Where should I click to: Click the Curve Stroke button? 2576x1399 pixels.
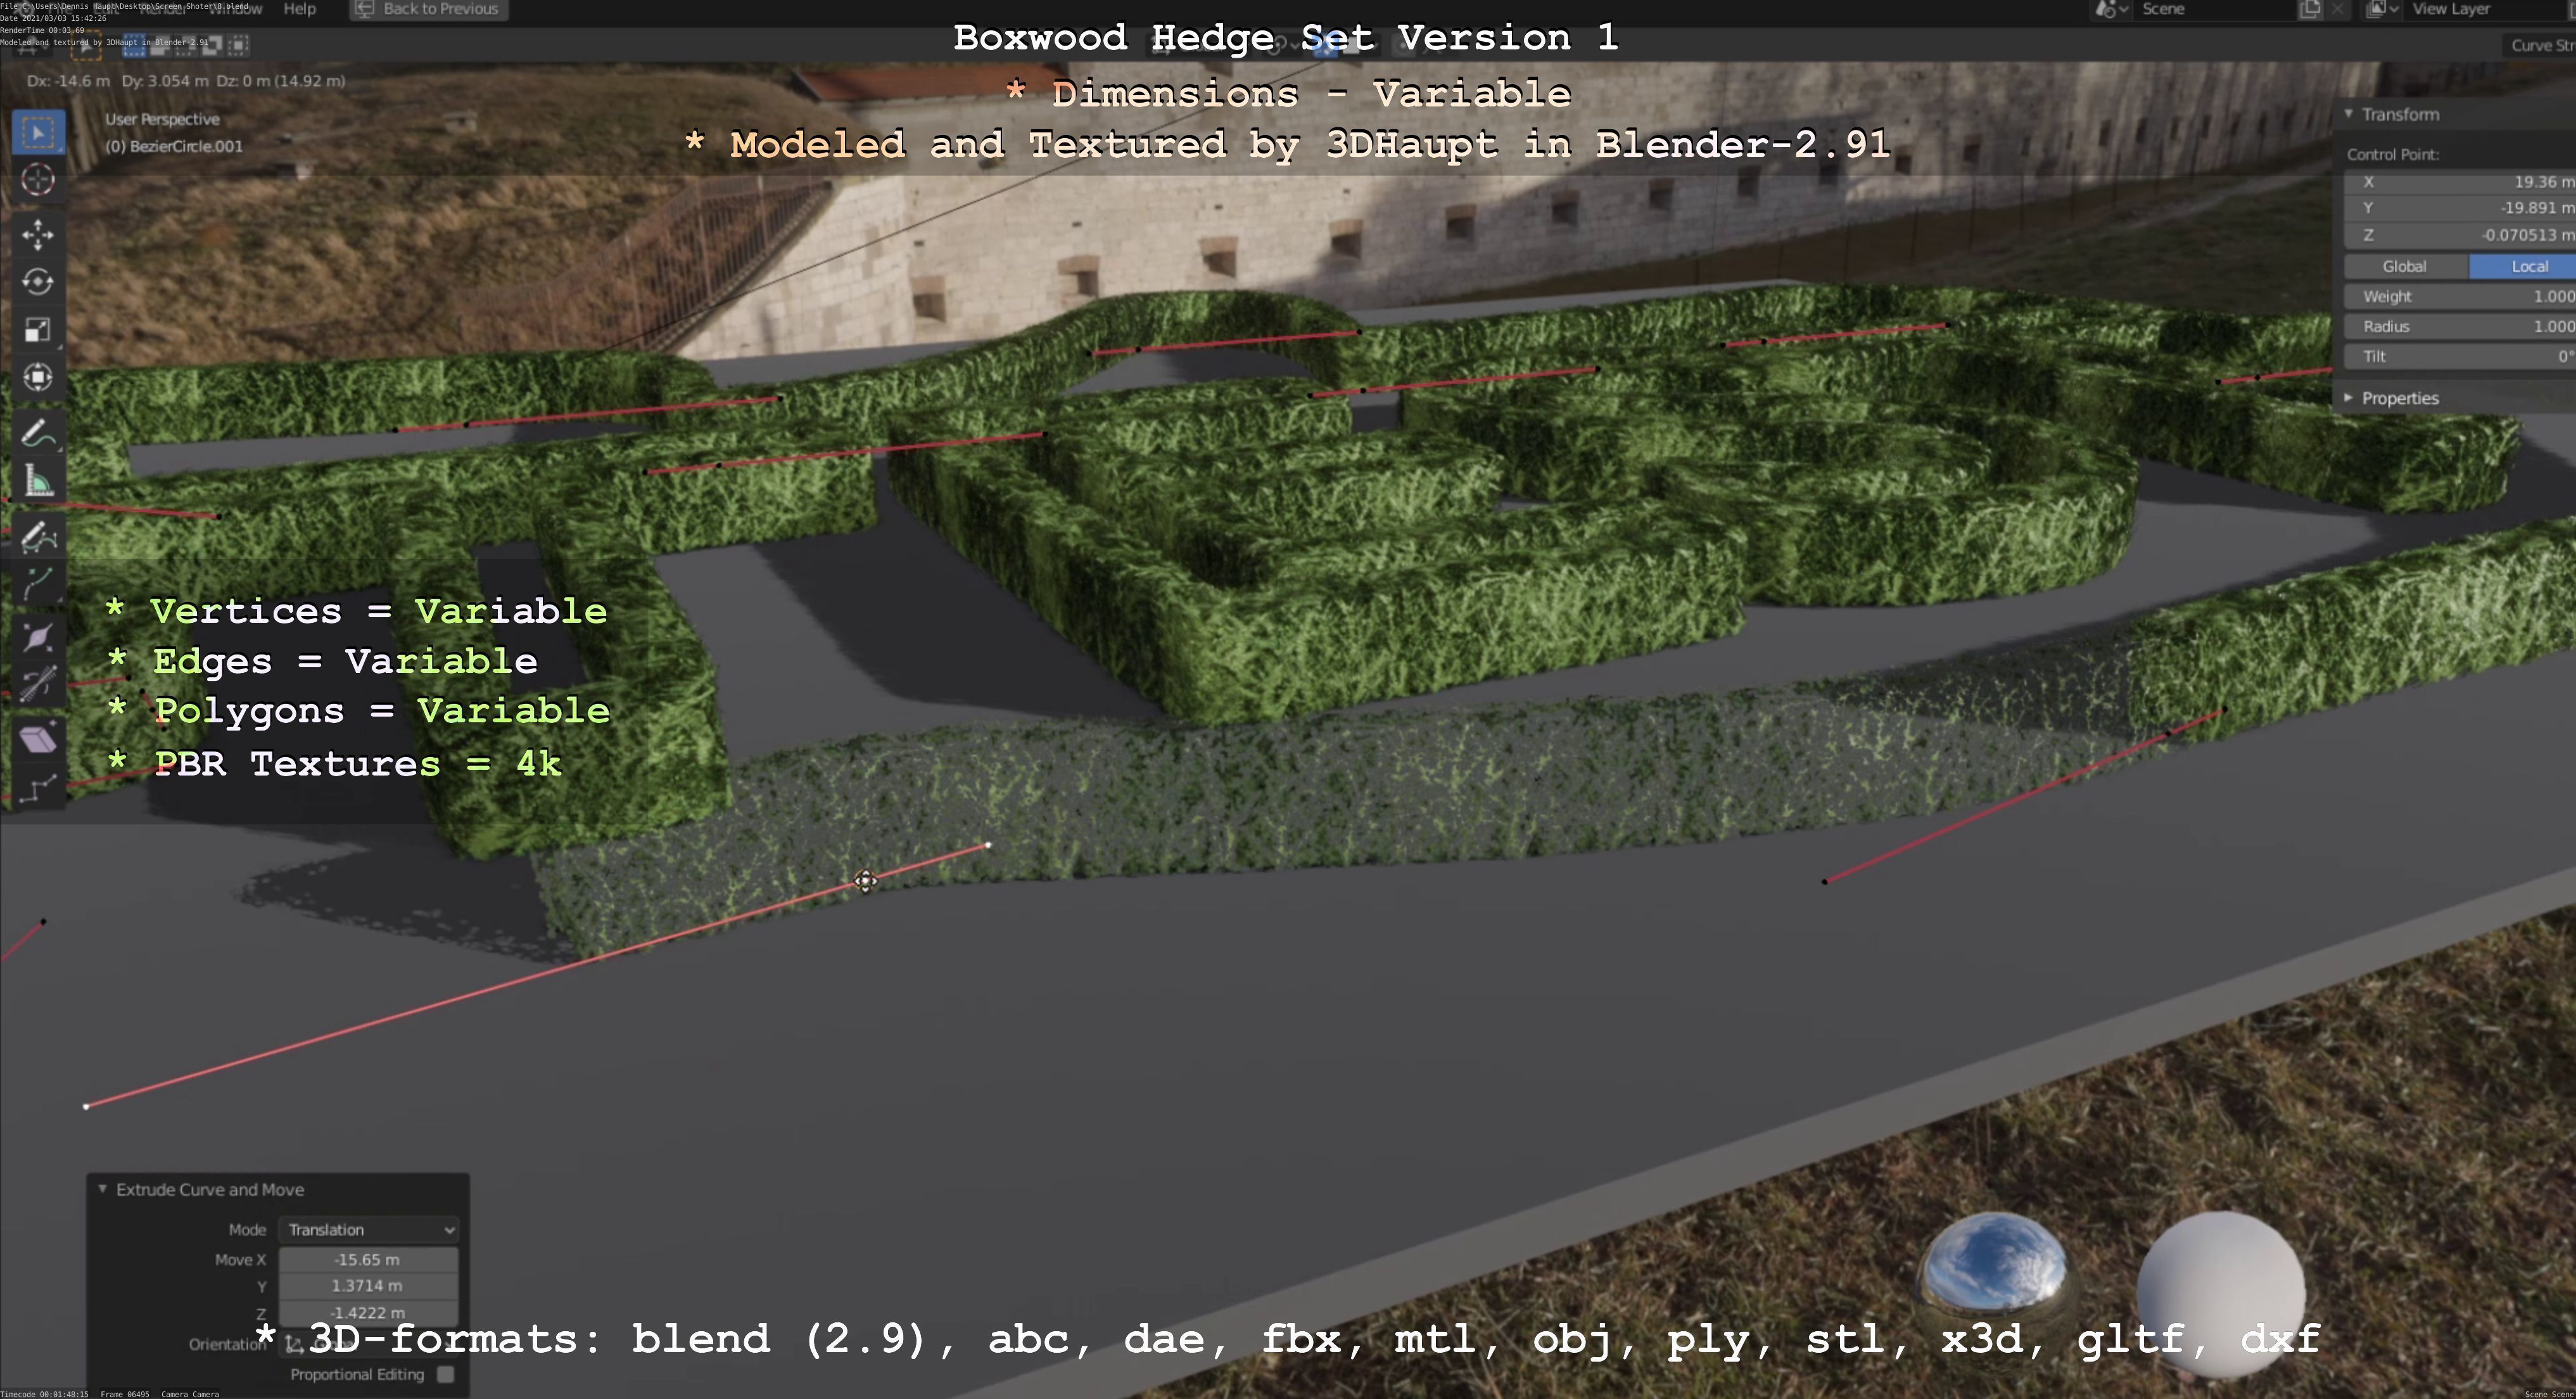2538,45
